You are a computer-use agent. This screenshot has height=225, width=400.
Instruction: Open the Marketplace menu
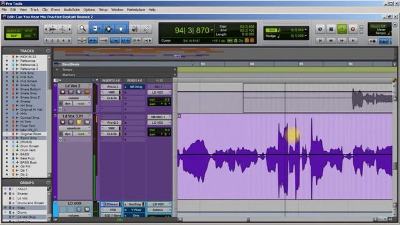pyautogui.click(x=136, y=10)
